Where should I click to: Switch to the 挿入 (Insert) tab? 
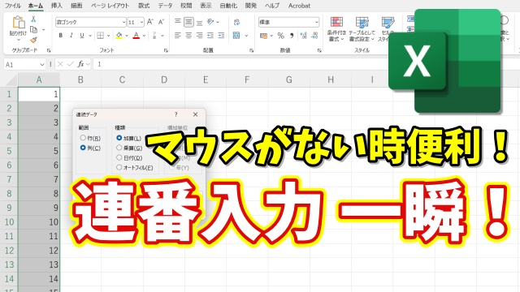(x=57, y=6)
